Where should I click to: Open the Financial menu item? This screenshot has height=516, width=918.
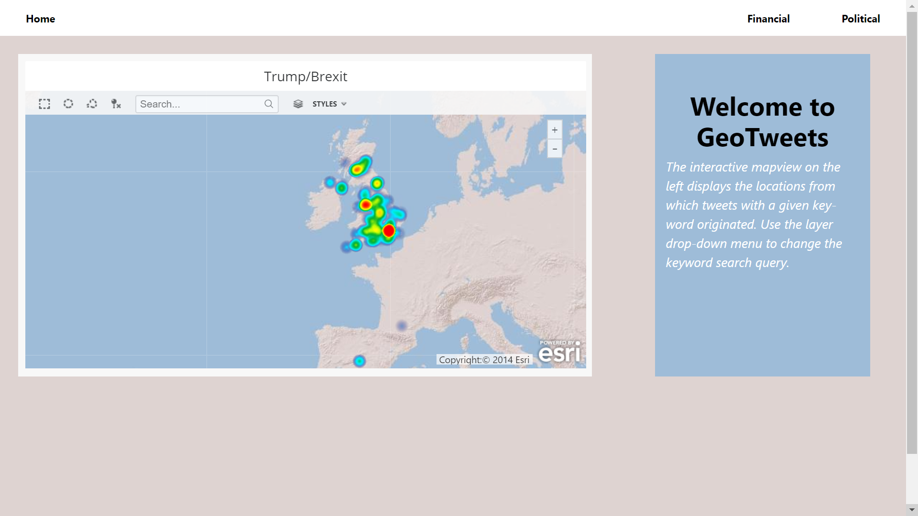pyautogui.click(x=768, y=19)
